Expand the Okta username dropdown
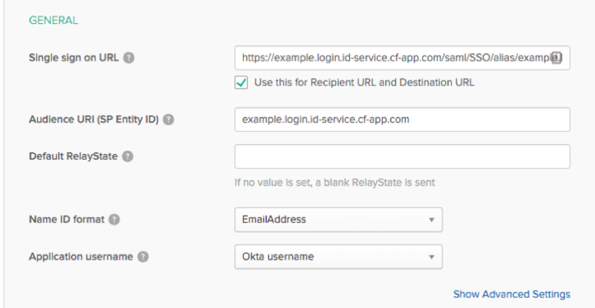This screenshot has height=308, width=595. click(338, 257)
